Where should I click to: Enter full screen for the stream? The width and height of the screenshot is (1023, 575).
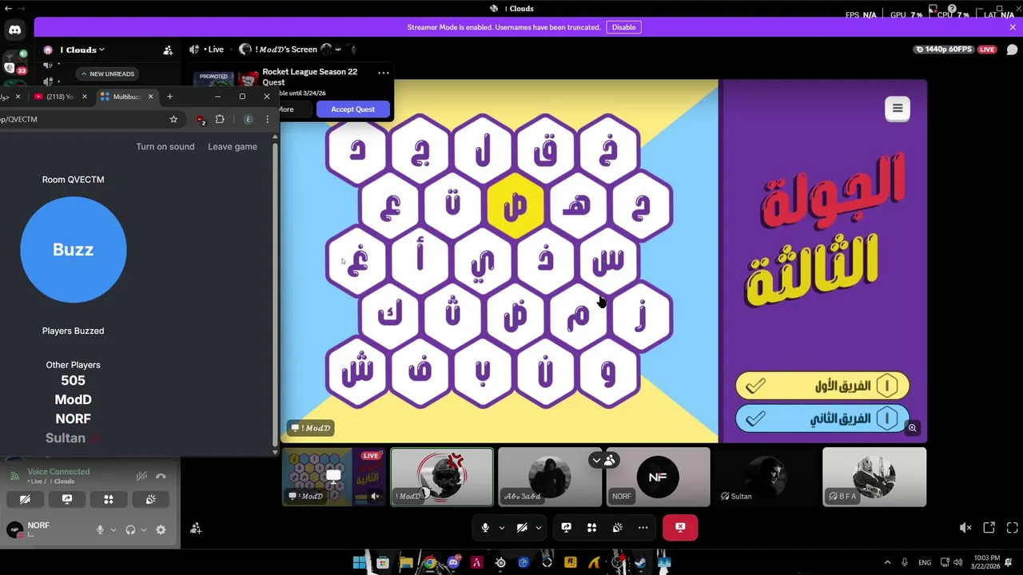click(1013, 528)
